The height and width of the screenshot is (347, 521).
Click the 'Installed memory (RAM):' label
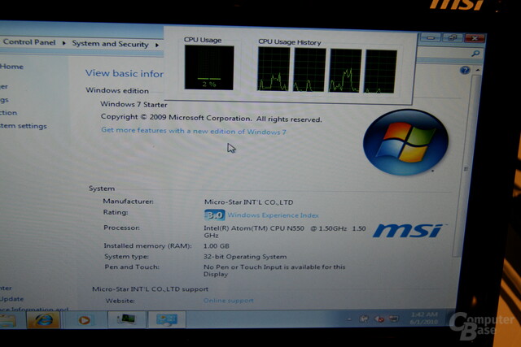147,245
